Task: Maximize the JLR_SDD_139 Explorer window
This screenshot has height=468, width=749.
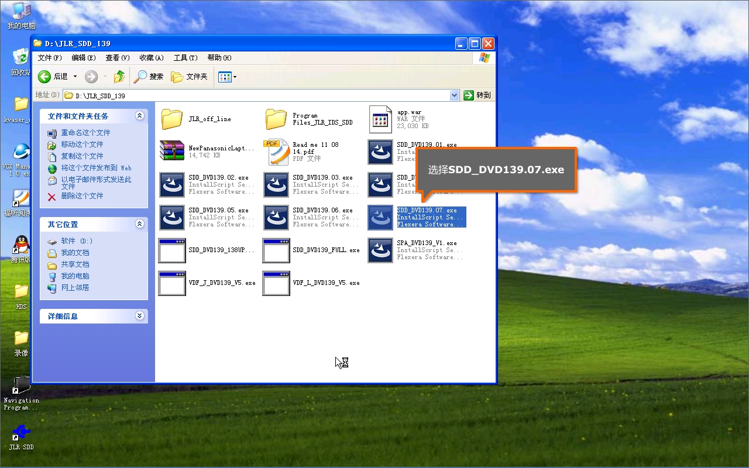Action: click(x=475, y=43)
